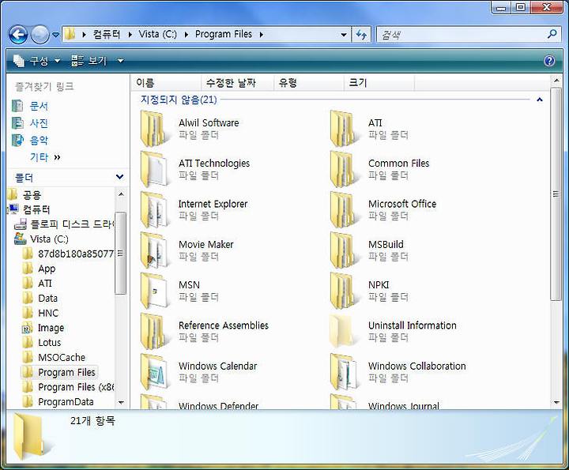Select the ATI folder icon in file list
This screenshot has height=470, width=569.
tap(343, 129)
